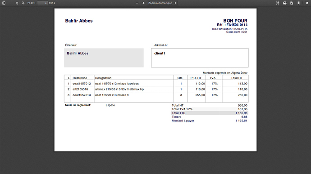Download the PDF document icon
Image resolution: width=311 pixels, height=174 pixels.
point(292,3)
